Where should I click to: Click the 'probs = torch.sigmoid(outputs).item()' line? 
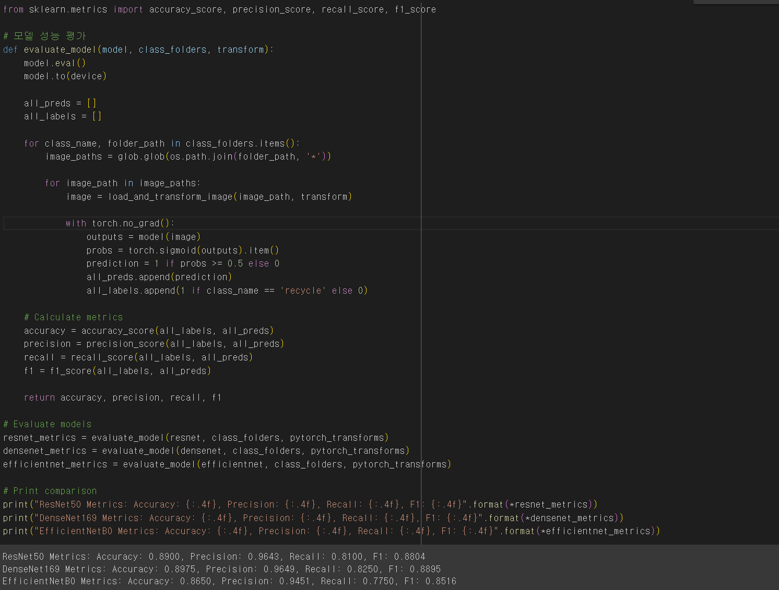pyautogui.click(x=183, y=250)
